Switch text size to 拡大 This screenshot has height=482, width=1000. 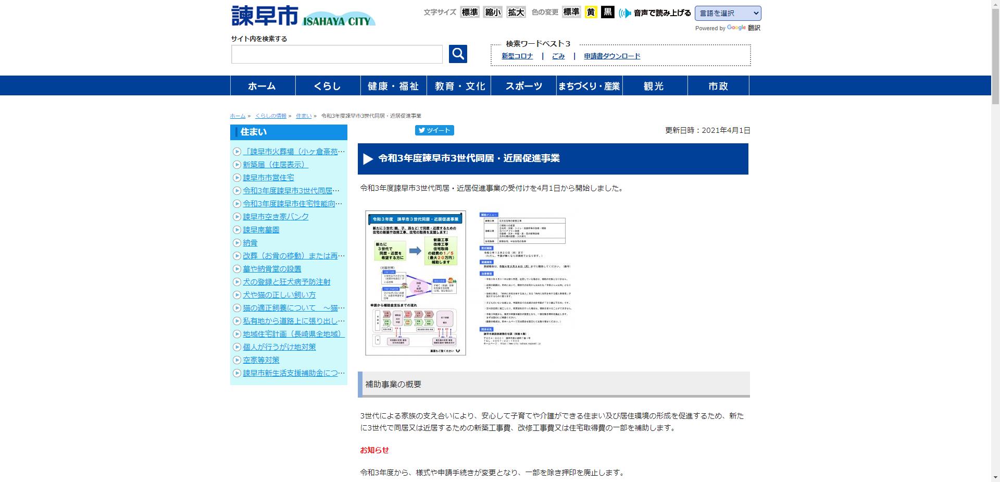pos(516,12)
